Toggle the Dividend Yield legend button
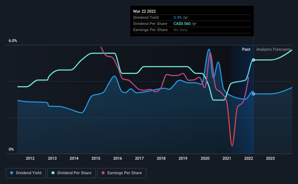 (x=26, y=173)
